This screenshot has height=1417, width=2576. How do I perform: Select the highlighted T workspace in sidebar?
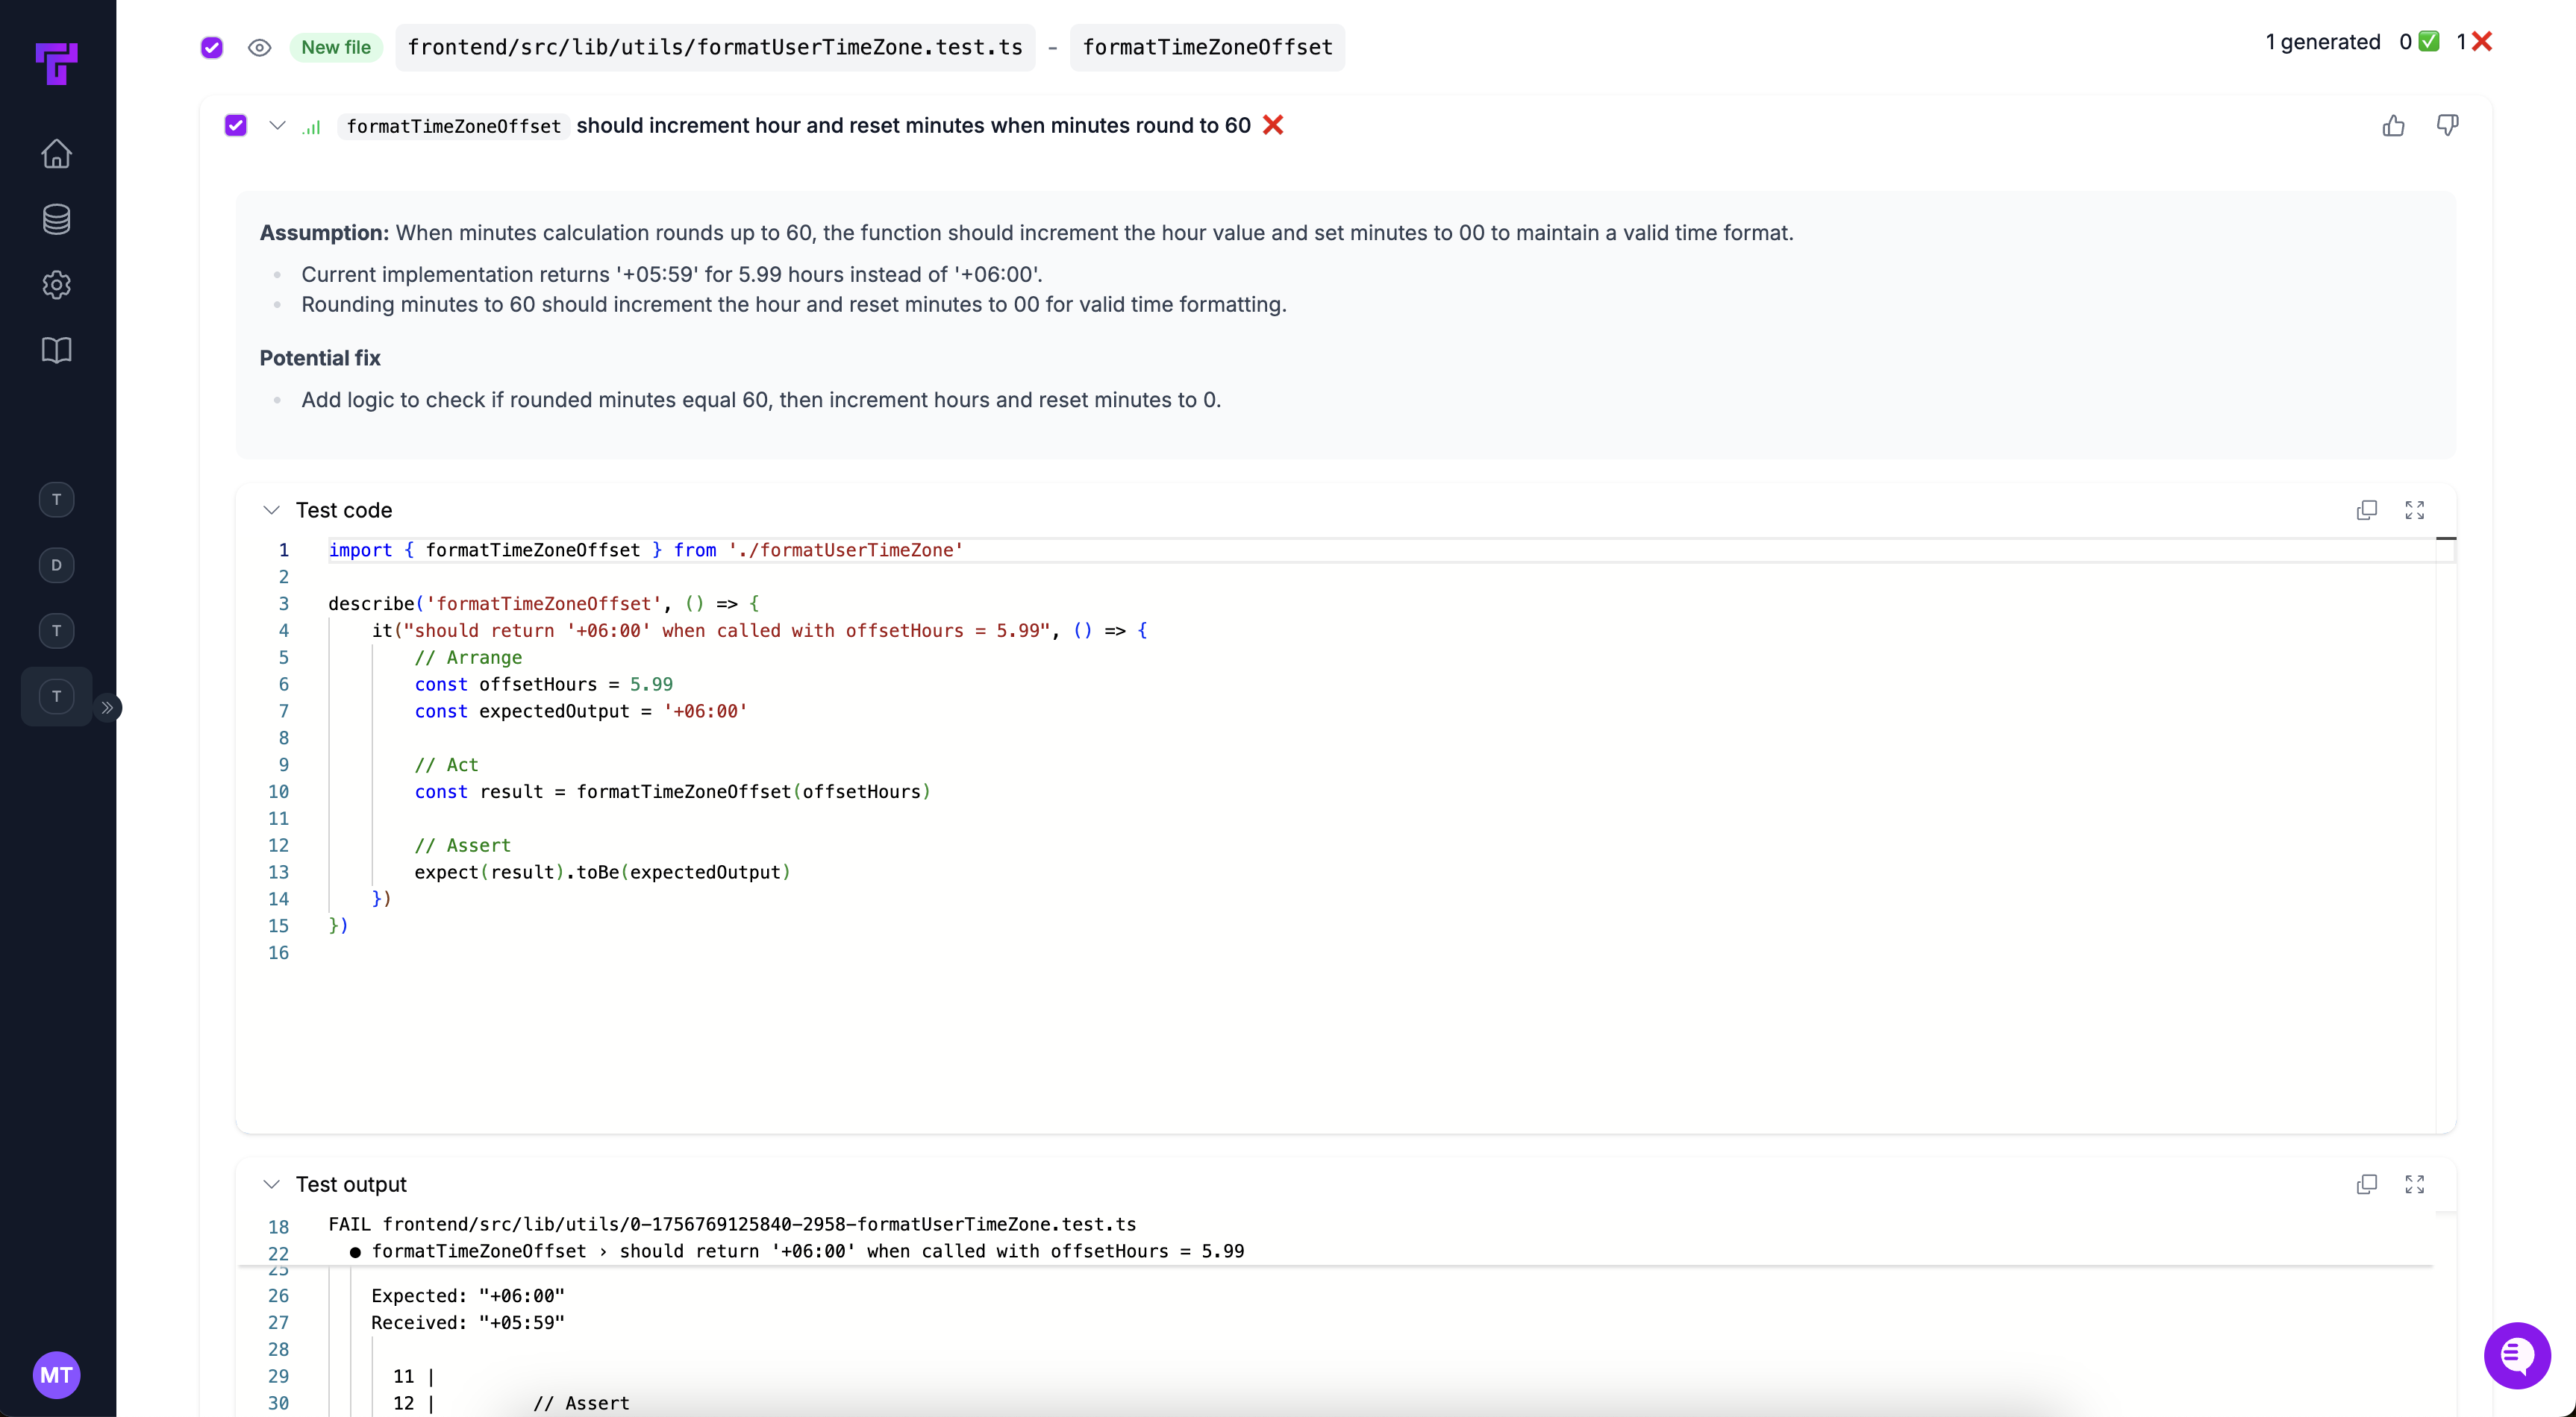pyautogui.click(x=56, y=697)
